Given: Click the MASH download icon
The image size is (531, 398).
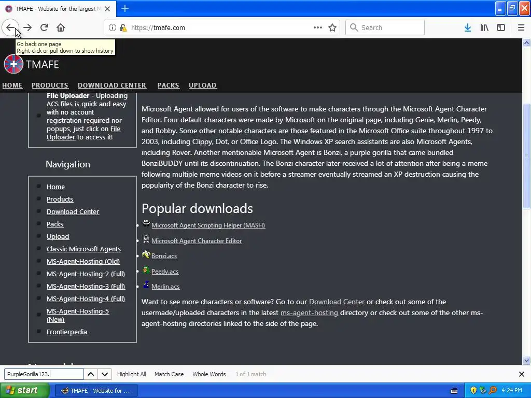Looking at the screenshot, I should [x=146, y=223].
